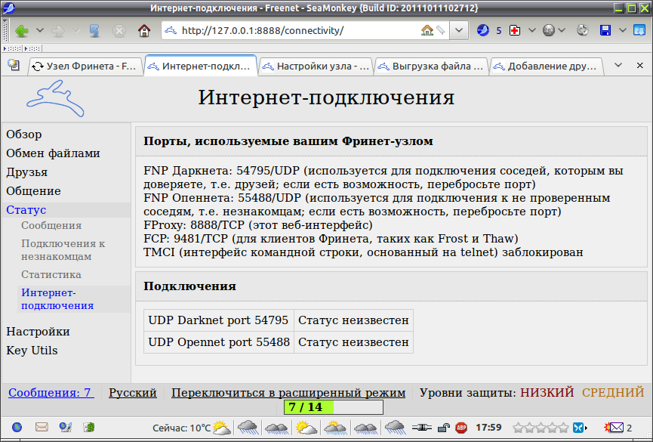Click the new mail notification envelope icon
Image resolution: width=653 pixels, height=442 pixels.
coord(614,428)
